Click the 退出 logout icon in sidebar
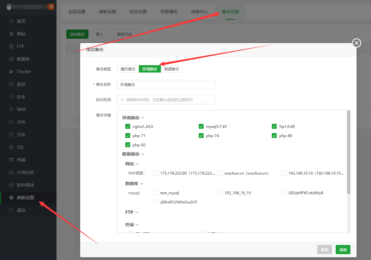This screenshot has height=260, width=371. coord(11,210)
